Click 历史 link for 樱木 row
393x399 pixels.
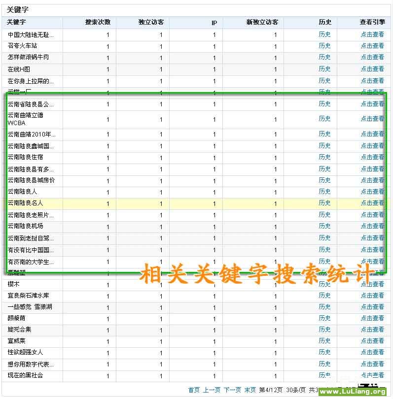[x=324, y=284]
